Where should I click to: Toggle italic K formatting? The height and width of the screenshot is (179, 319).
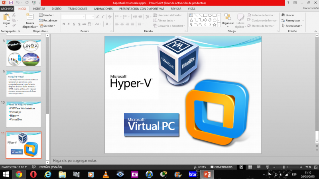[x=69, y=24]
